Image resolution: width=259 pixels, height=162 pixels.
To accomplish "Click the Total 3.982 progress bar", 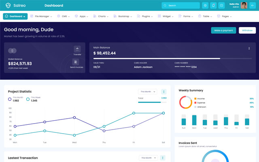I will coord(152,102).
